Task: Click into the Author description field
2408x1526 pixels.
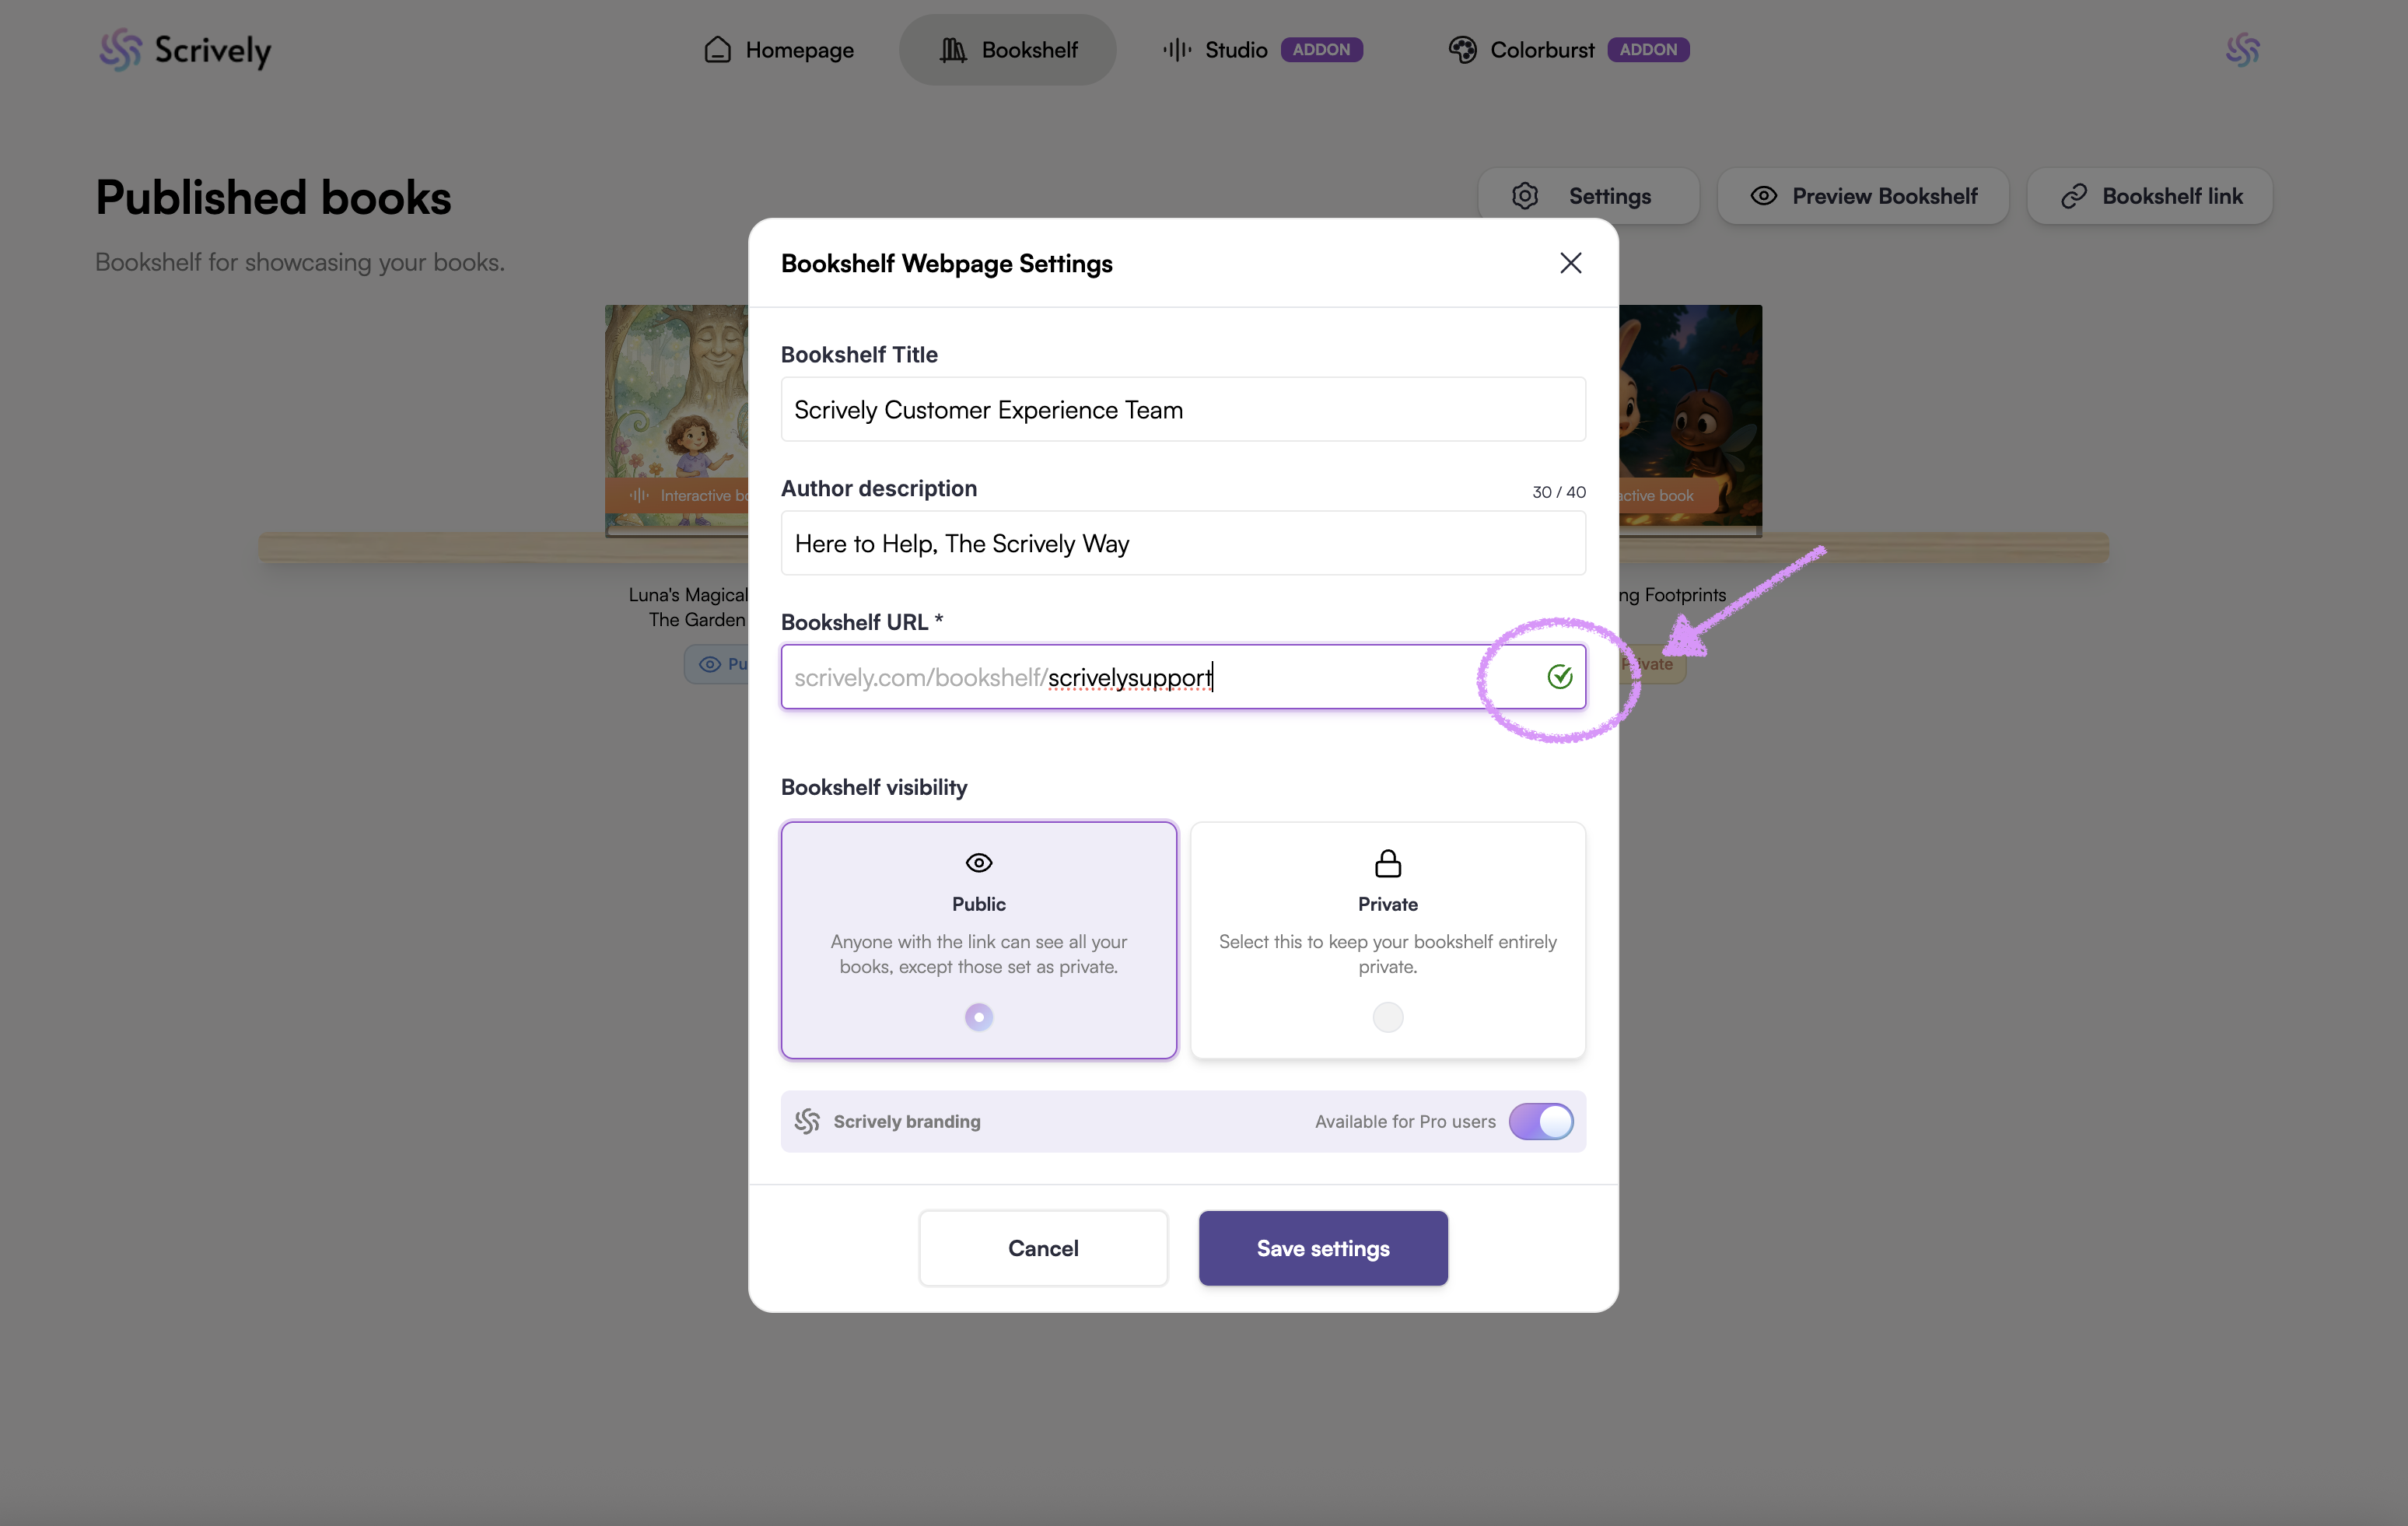Action: (x=1182, y=544)
